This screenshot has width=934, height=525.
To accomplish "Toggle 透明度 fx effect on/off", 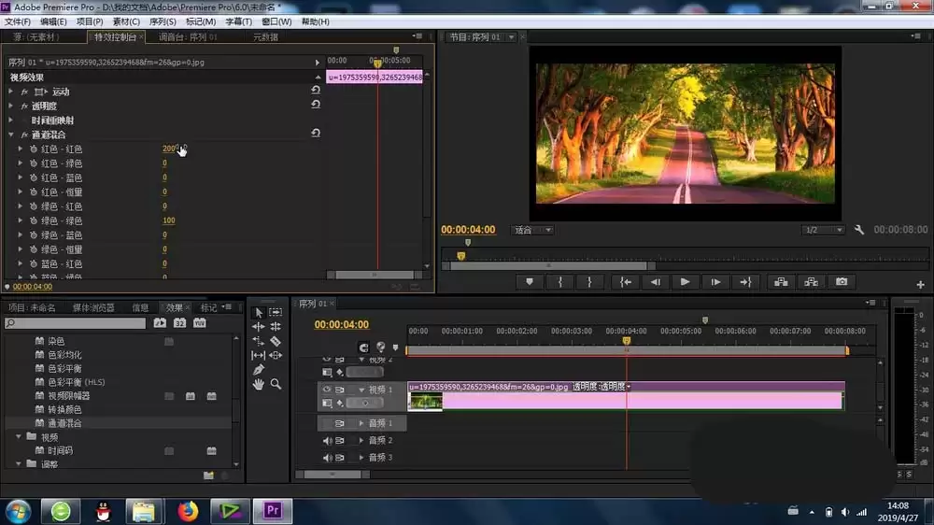I will coord(24,106).
